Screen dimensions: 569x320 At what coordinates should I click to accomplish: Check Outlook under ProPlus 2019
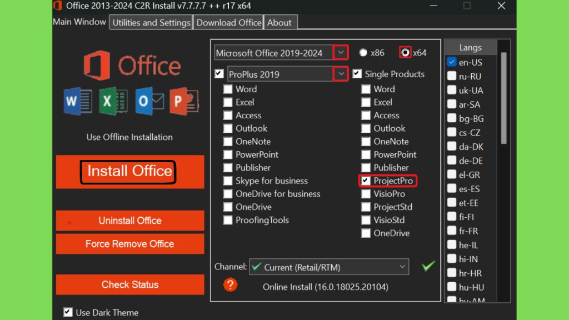click(x=228, y=128)
